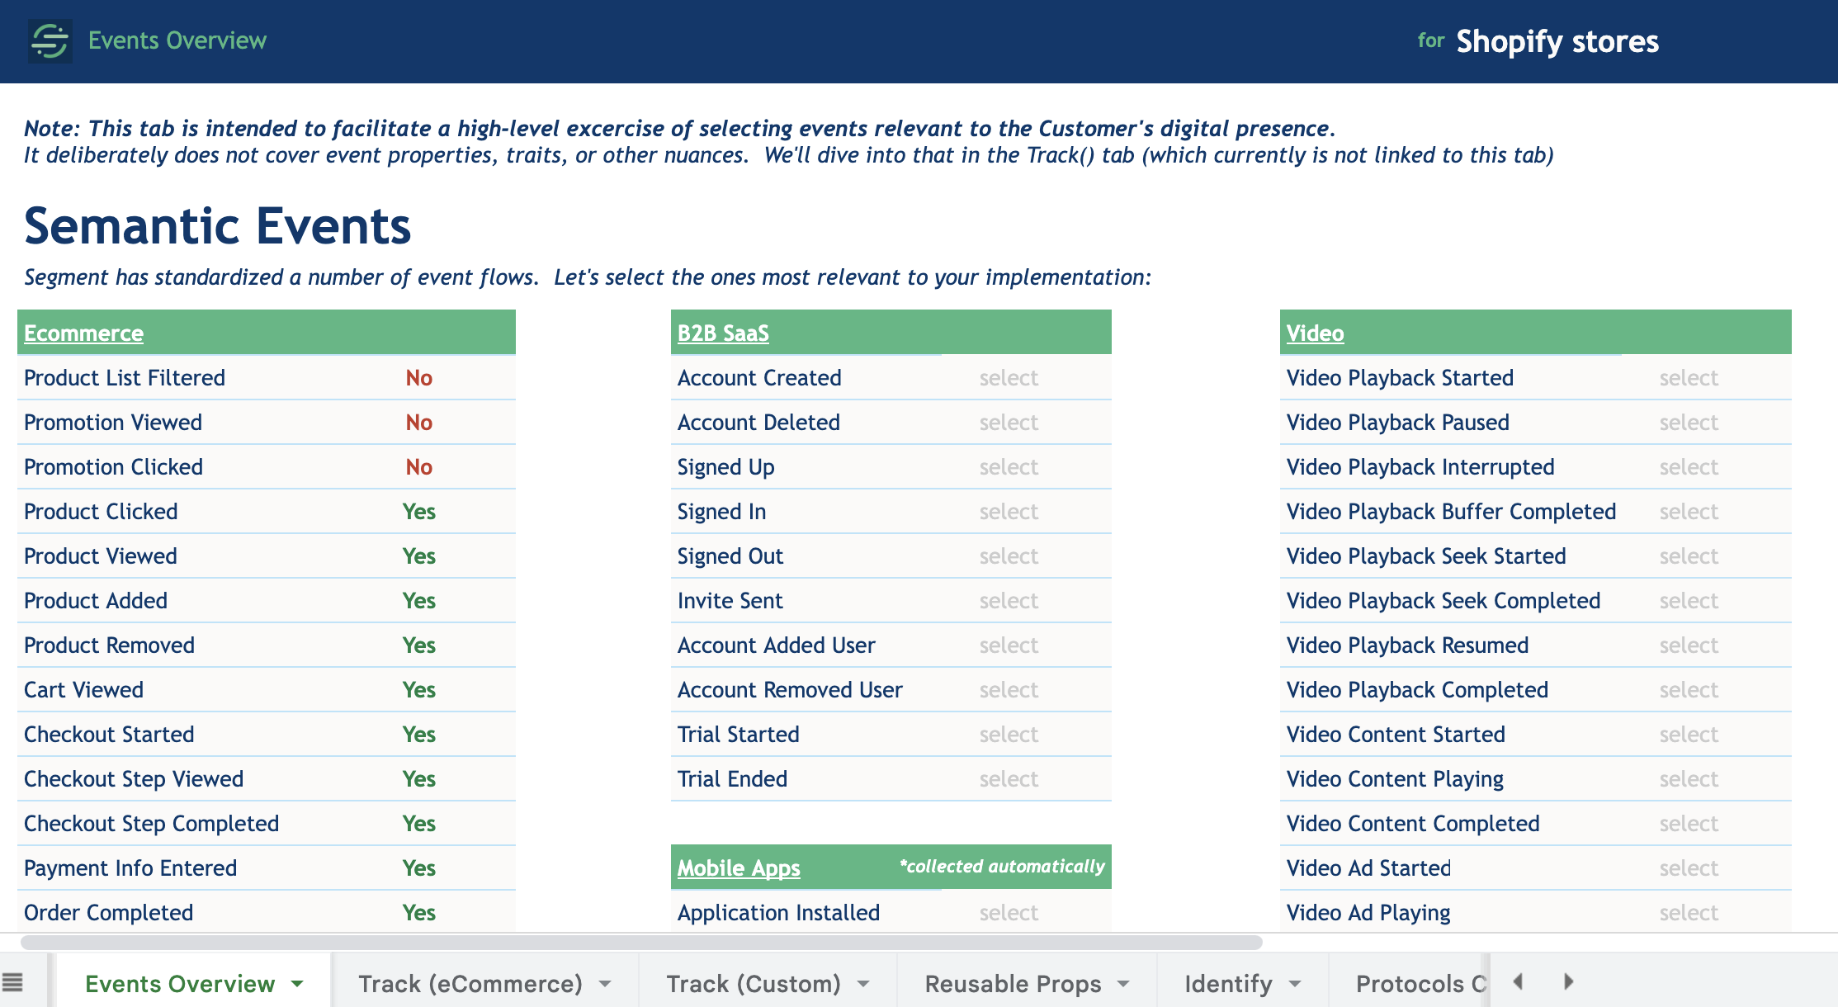Open Track (eCommerce) tab dropdown arrow
Screen dimensions: 1838x1007
[x=605, y=984]
